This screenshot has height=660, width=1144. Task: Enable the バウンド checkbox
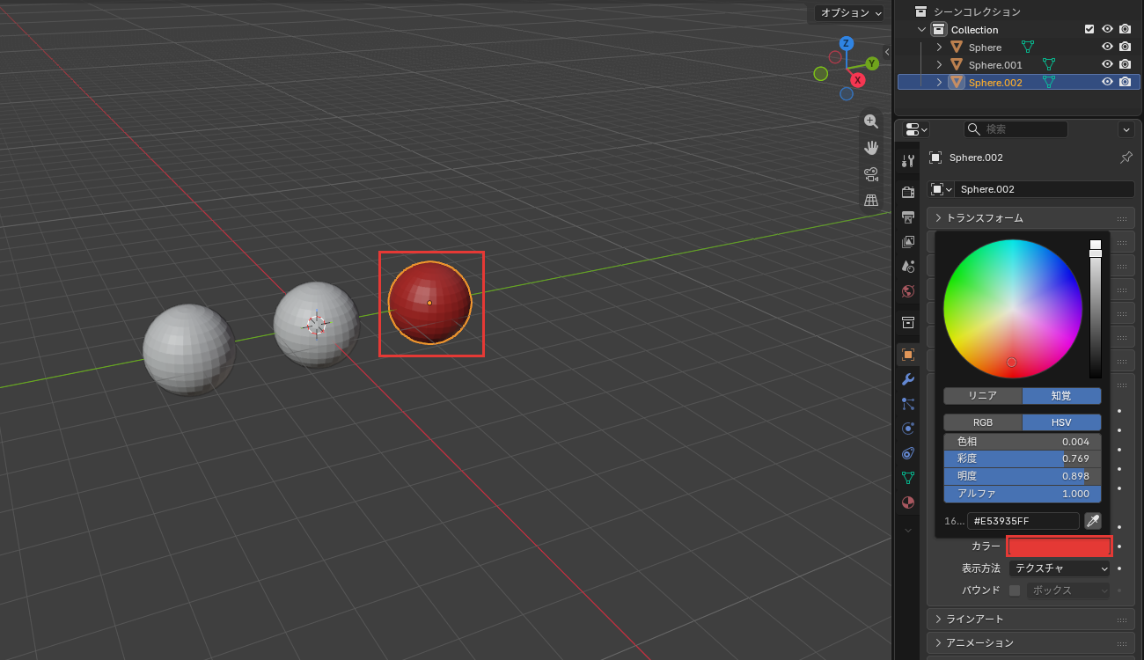1015,590
